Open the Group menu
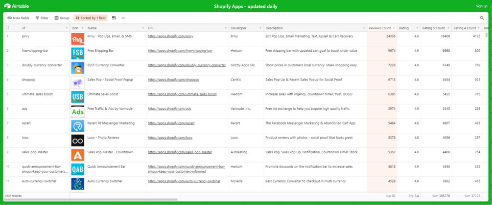The image size is (492, 205). [x=62, y=18]
